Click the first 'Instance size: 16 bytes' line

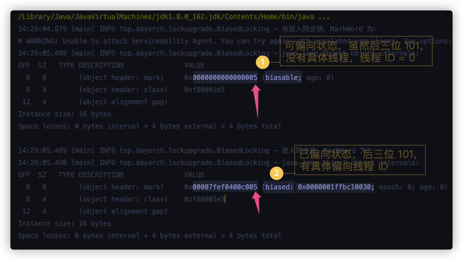(x=65, y=114)
